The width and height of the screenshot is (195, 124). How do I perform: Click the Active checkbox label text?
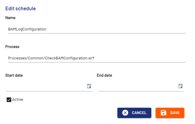18,99
